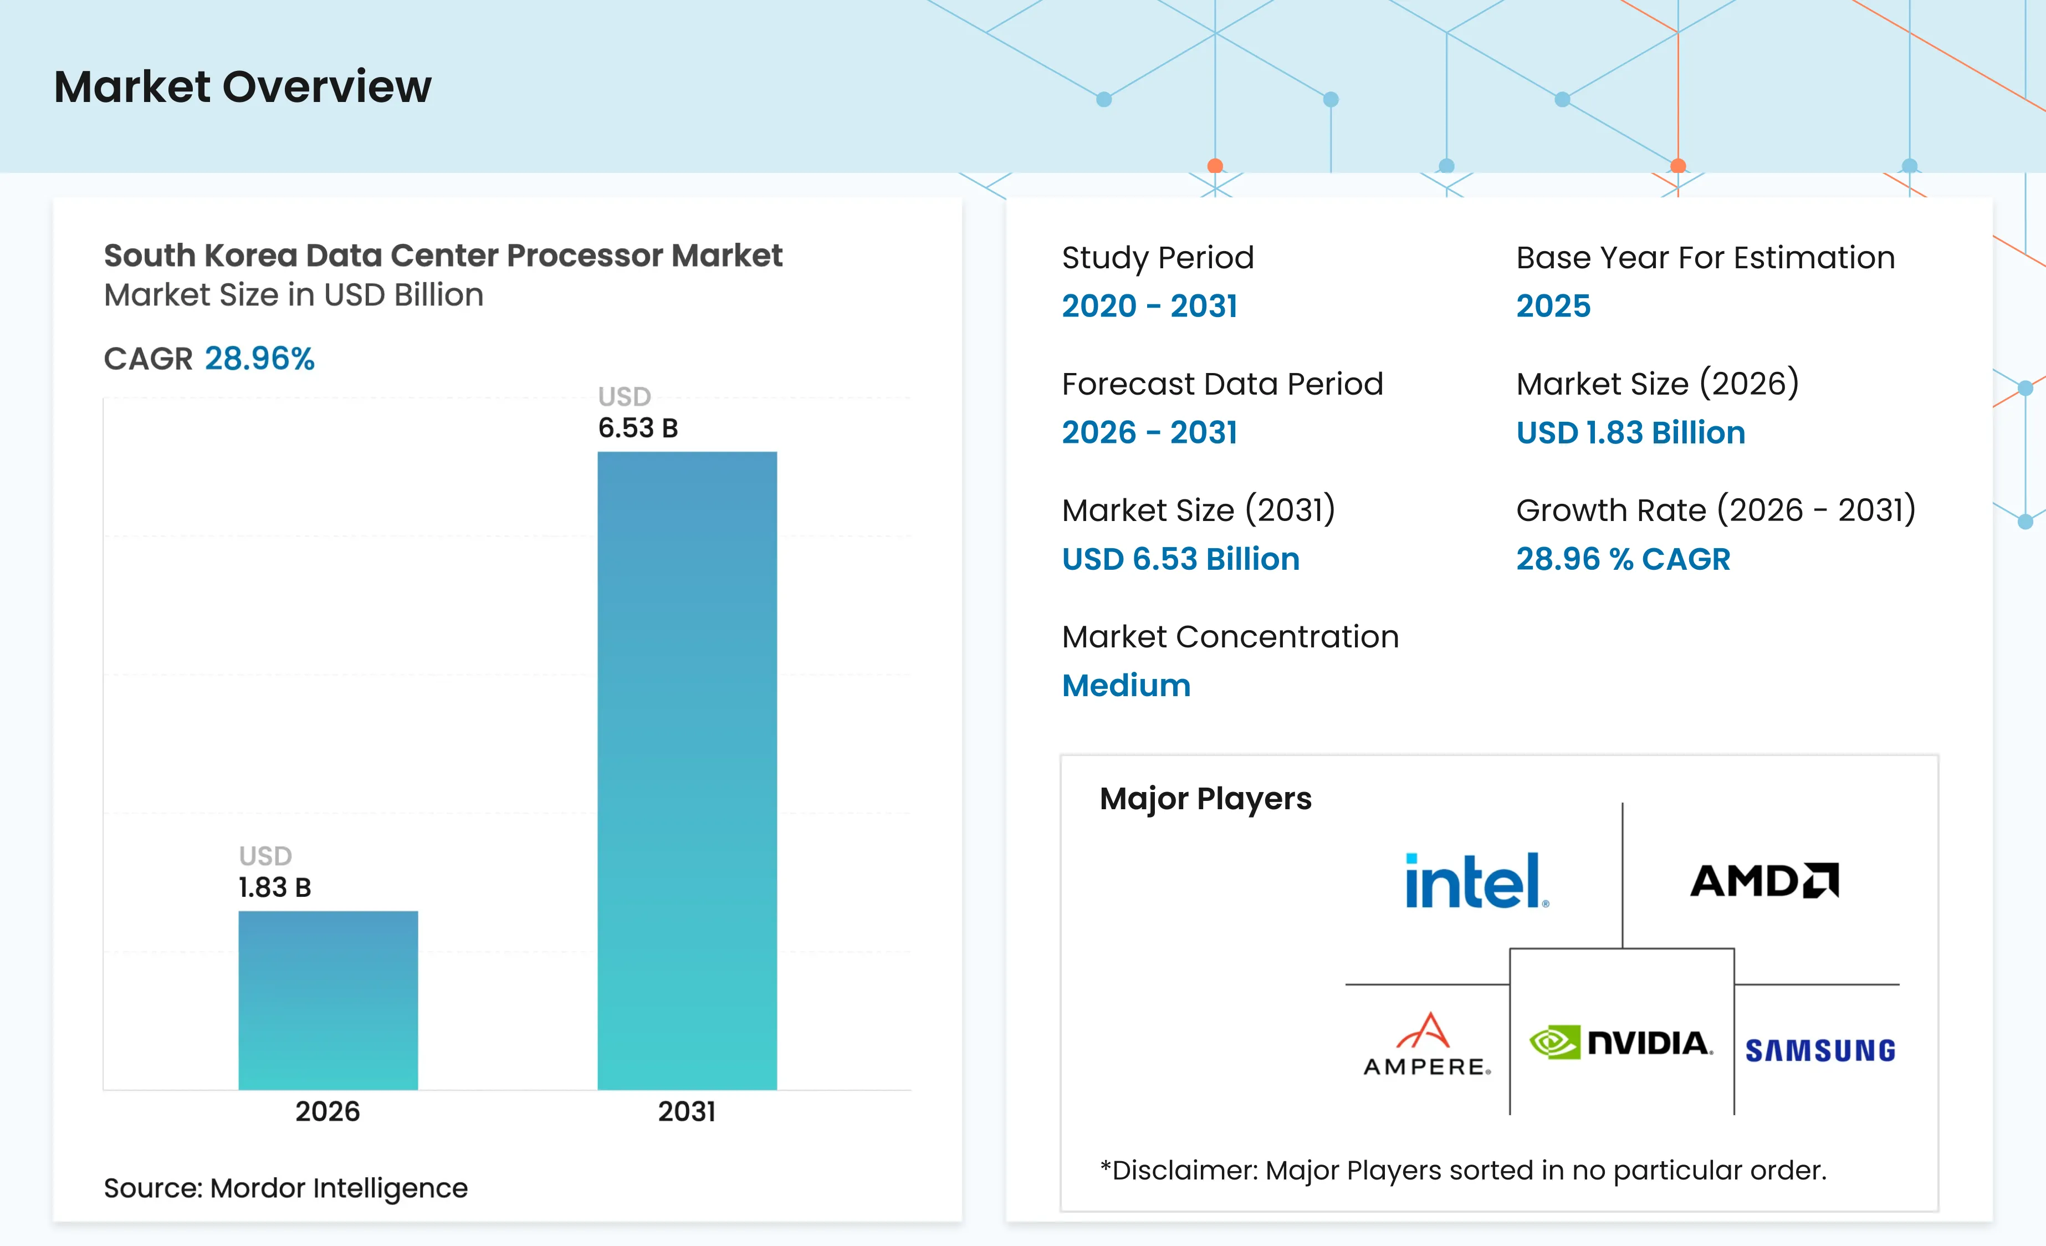Screen dimensions: 2046x1246
Task: Click the 'Study Period' label
Action: point(1158,258)
